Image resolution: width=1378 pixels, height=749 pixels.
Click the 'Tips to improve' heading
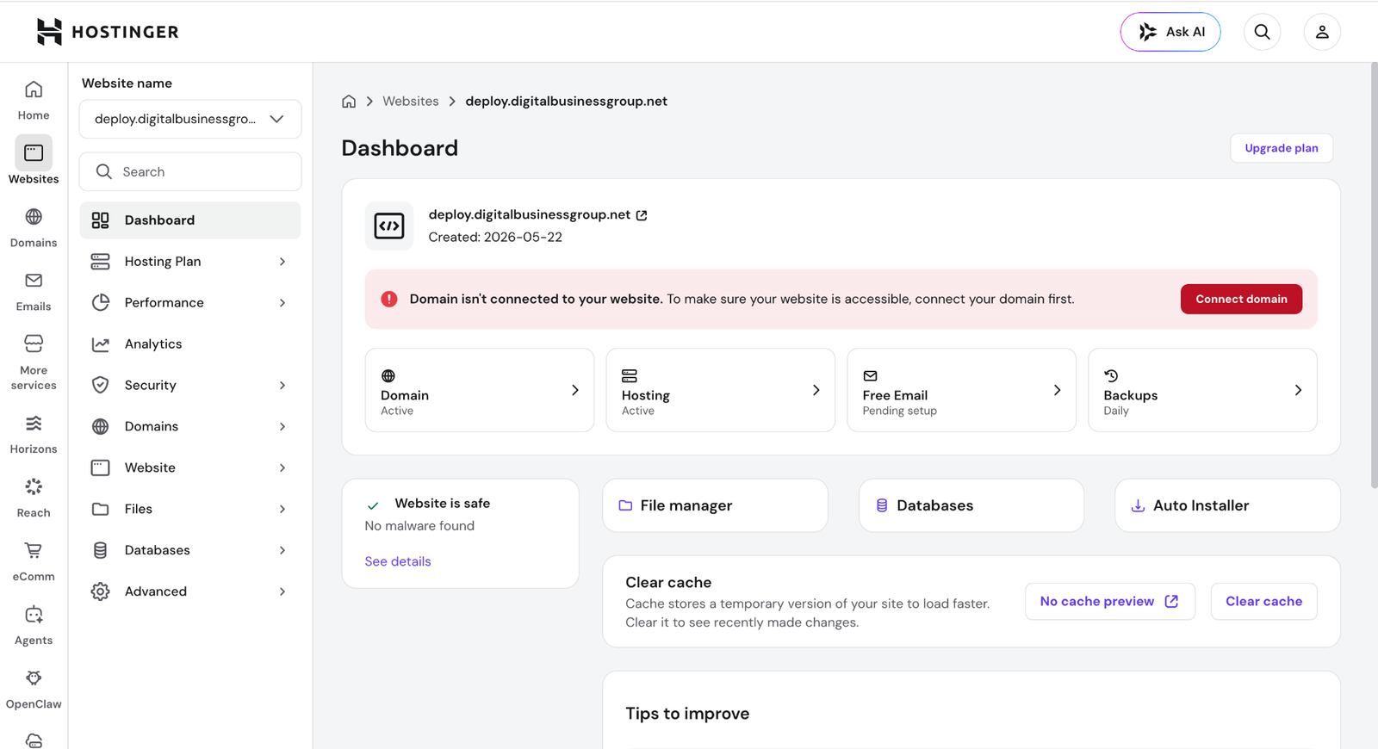click(x=687, y=714)
